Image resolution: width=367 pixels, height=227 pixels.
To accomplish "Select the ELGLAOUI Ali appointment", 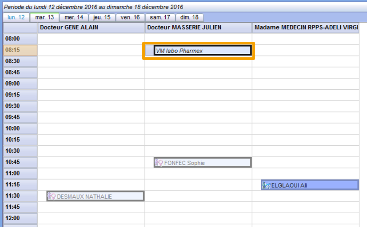I will click(313, 185).
